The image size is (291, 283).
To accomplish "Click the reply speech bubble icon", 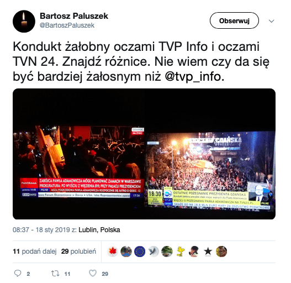I will click(x=18, y=274).
